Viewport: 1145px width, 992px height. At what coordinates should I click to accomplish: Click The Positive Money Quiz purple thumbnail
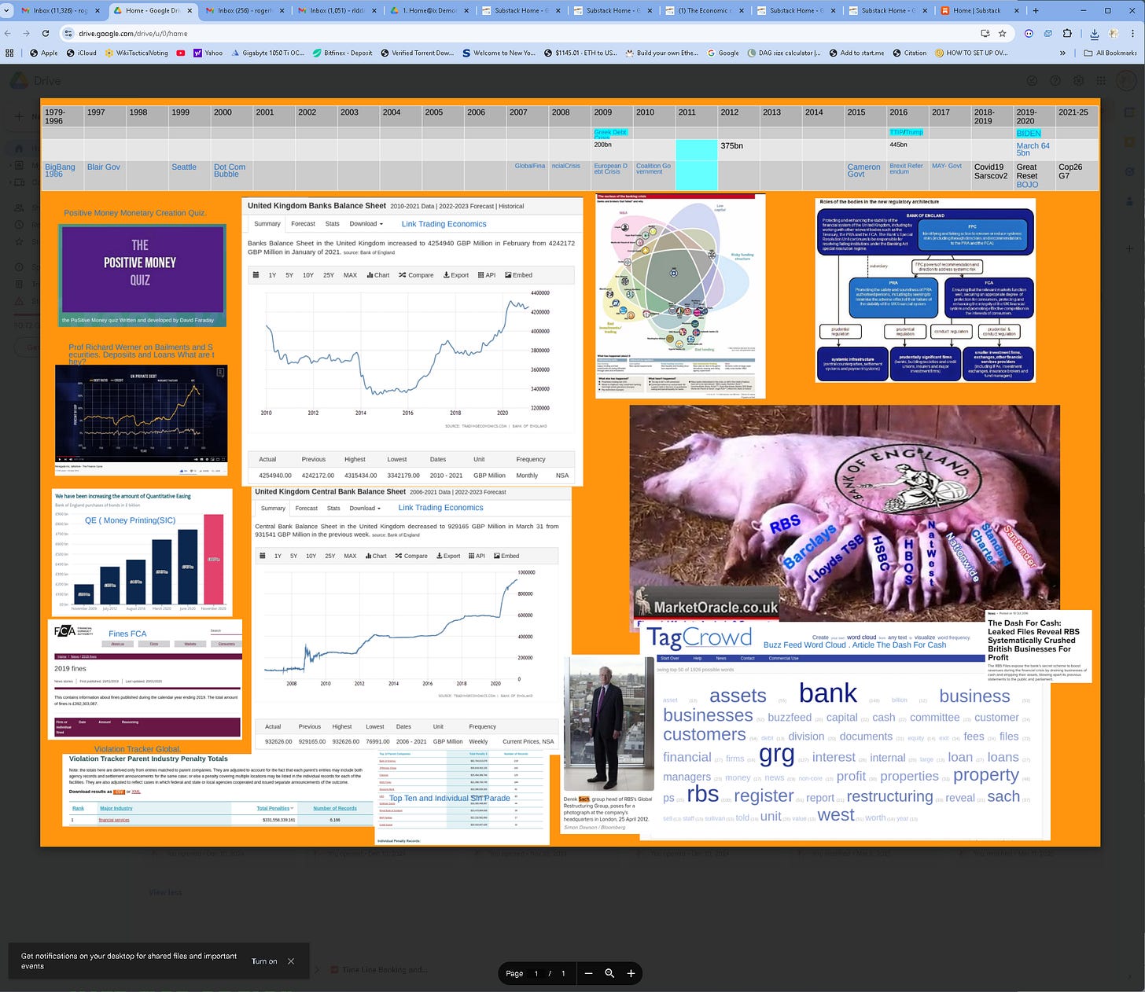(142, 276)
